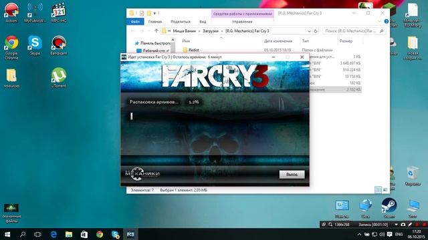Click the Explorer Back arrow
The width and height of the screenshot is (428, 240).
(132, 31)
